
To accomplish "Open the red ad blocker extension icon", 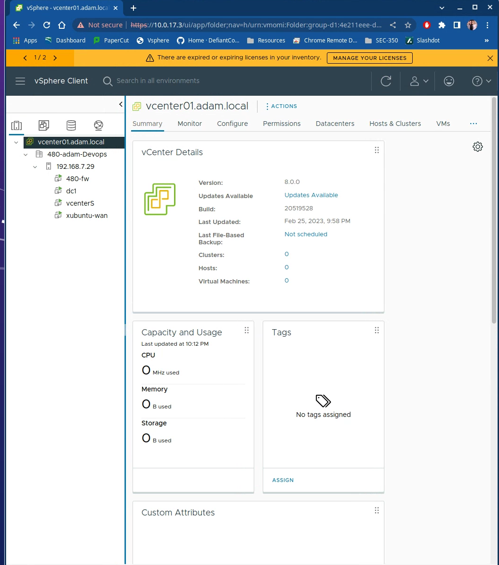I will point(427,25).
